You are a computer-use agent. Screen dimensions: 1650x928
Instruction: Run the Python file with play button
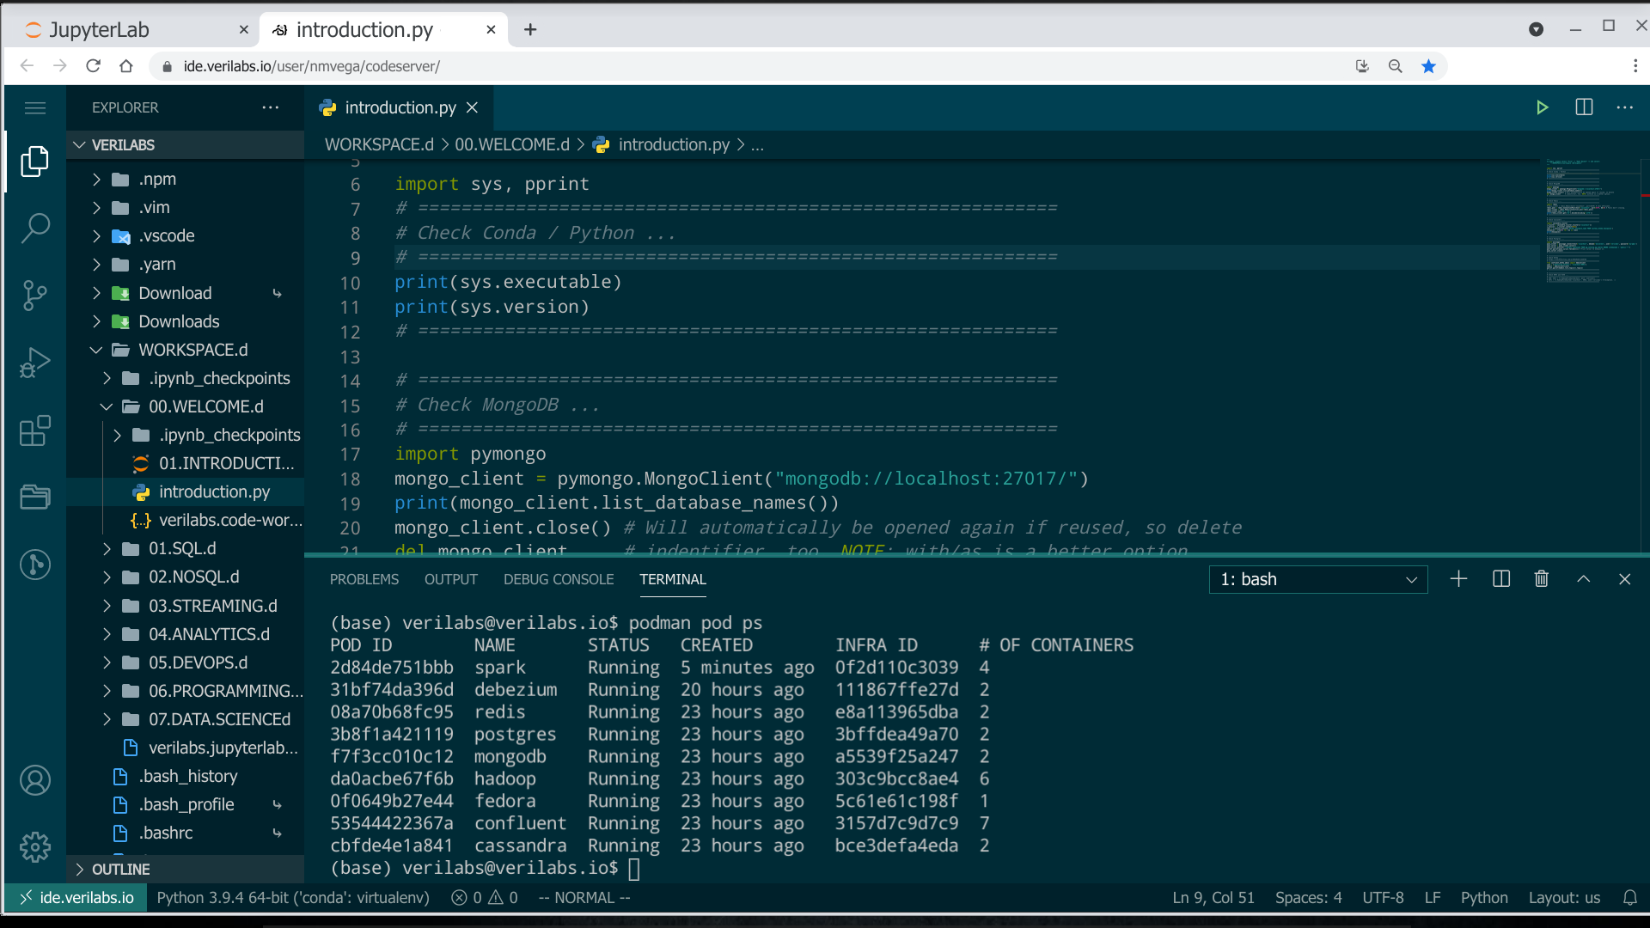pos(1543,107)
